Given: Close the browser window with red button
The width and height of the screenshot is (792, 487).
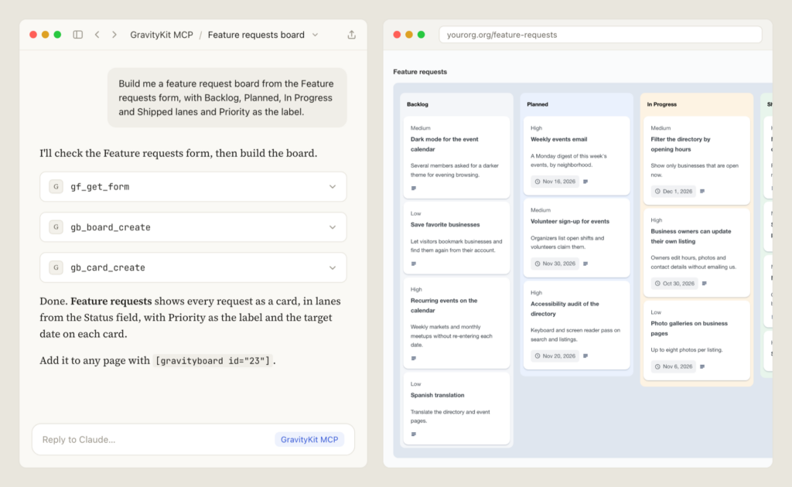Looking at the screenshot, I should (x=397, y=35).
